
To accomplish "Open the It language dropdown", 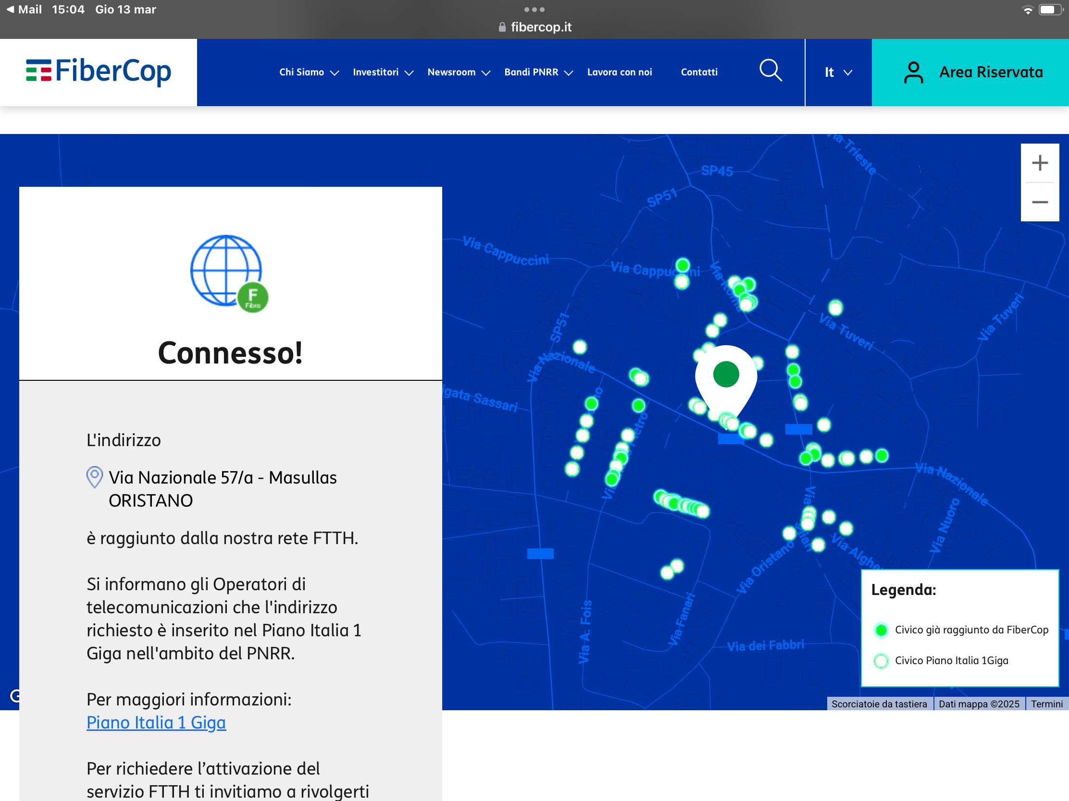I will coord(838,73).
